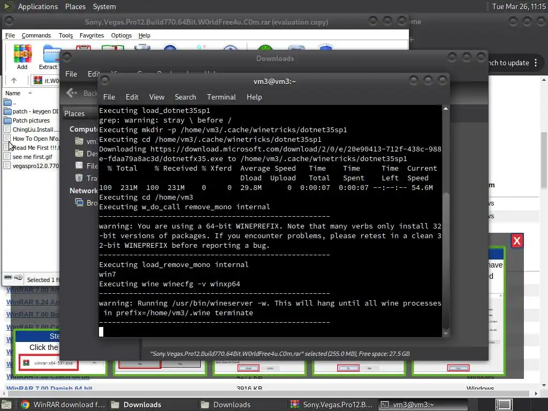Open the View menu in the terminal
This screenshot has width=548, height=411.
[157, 97]
